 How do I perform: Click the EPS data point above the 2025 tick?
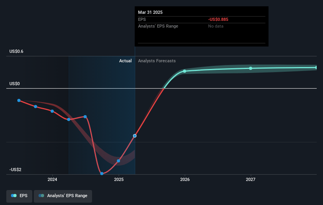(x=118, y=160)
